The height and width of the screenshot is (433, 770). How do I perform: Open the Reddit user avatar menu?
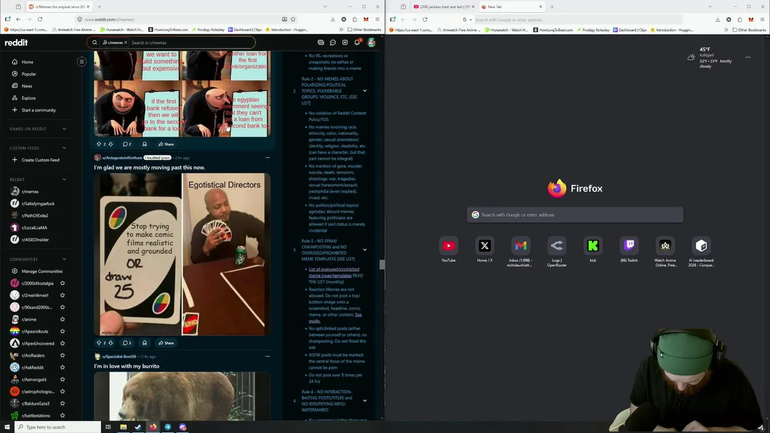(x=372, y=43)
